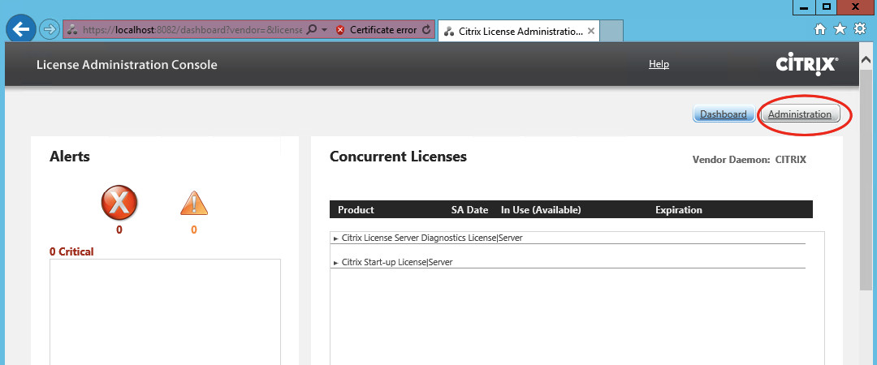Select the Citrix License Administration tab
The width and height of the screenshot is (877, 365).
pyautogui.click(x=519, y=32)
